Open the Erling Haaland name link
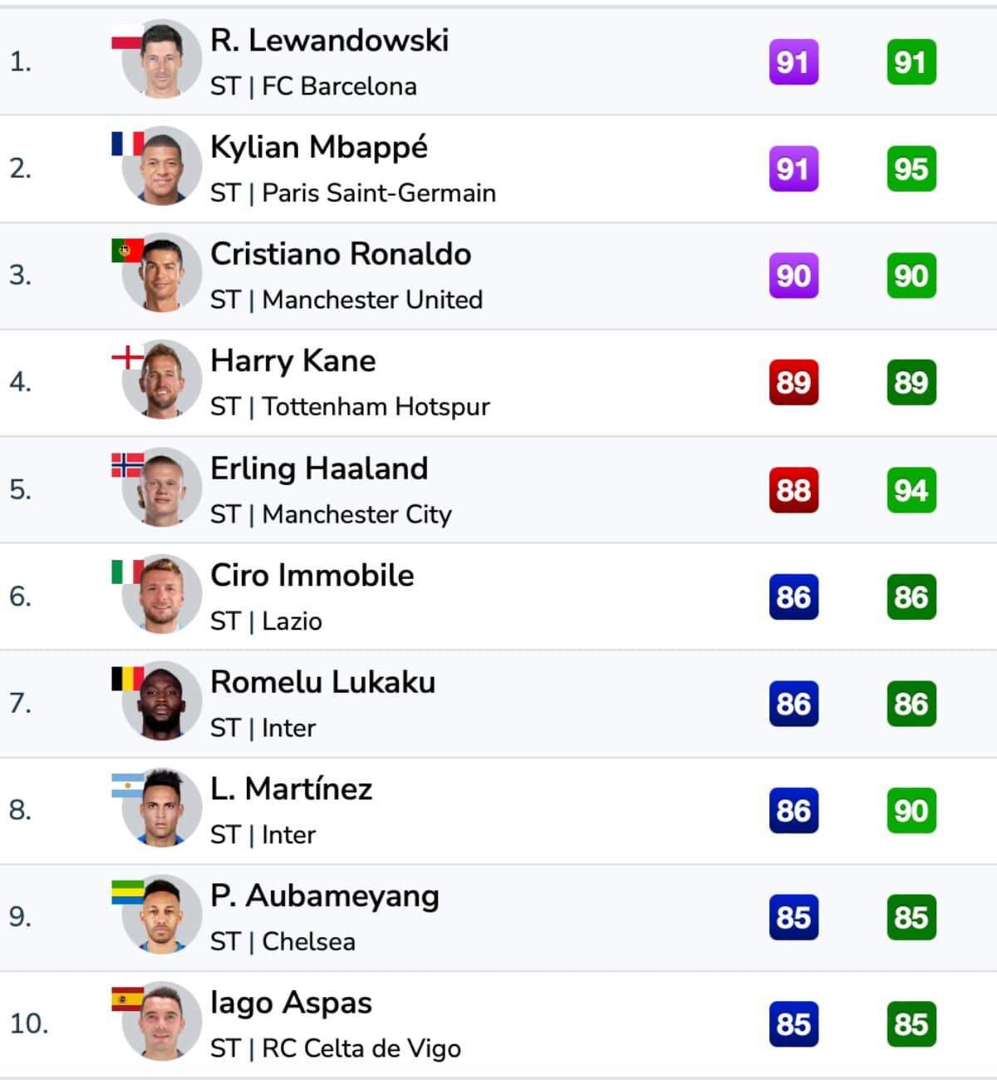This screenshot has height=1080, width=997. (319, 468)
